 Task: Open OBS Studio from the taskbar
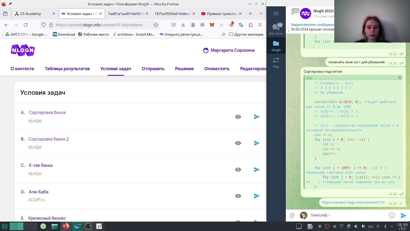point(88,227)
